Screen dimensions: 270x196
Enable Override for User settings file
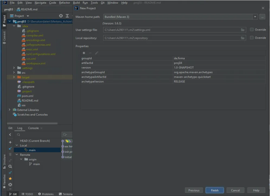[252, 30]
